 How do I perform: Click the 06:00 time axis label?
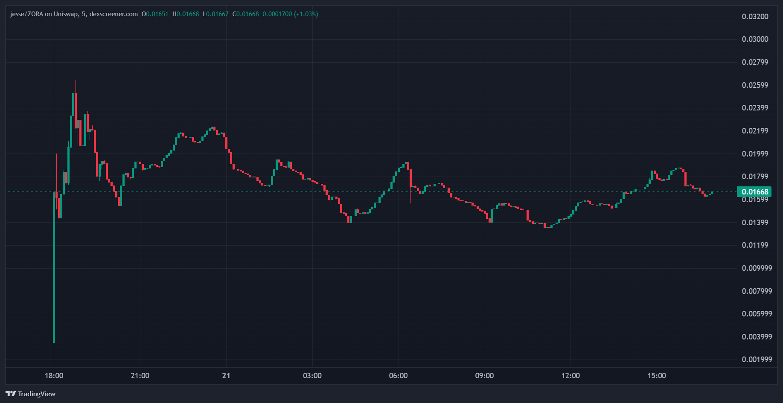tap(398, 376)
